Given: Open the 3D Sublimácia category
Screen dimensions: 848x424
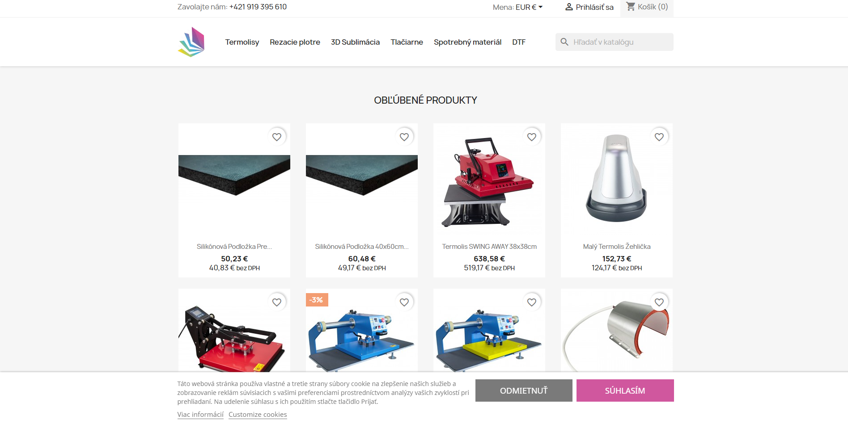Looking at the screenshot, I should pos(355,42).
